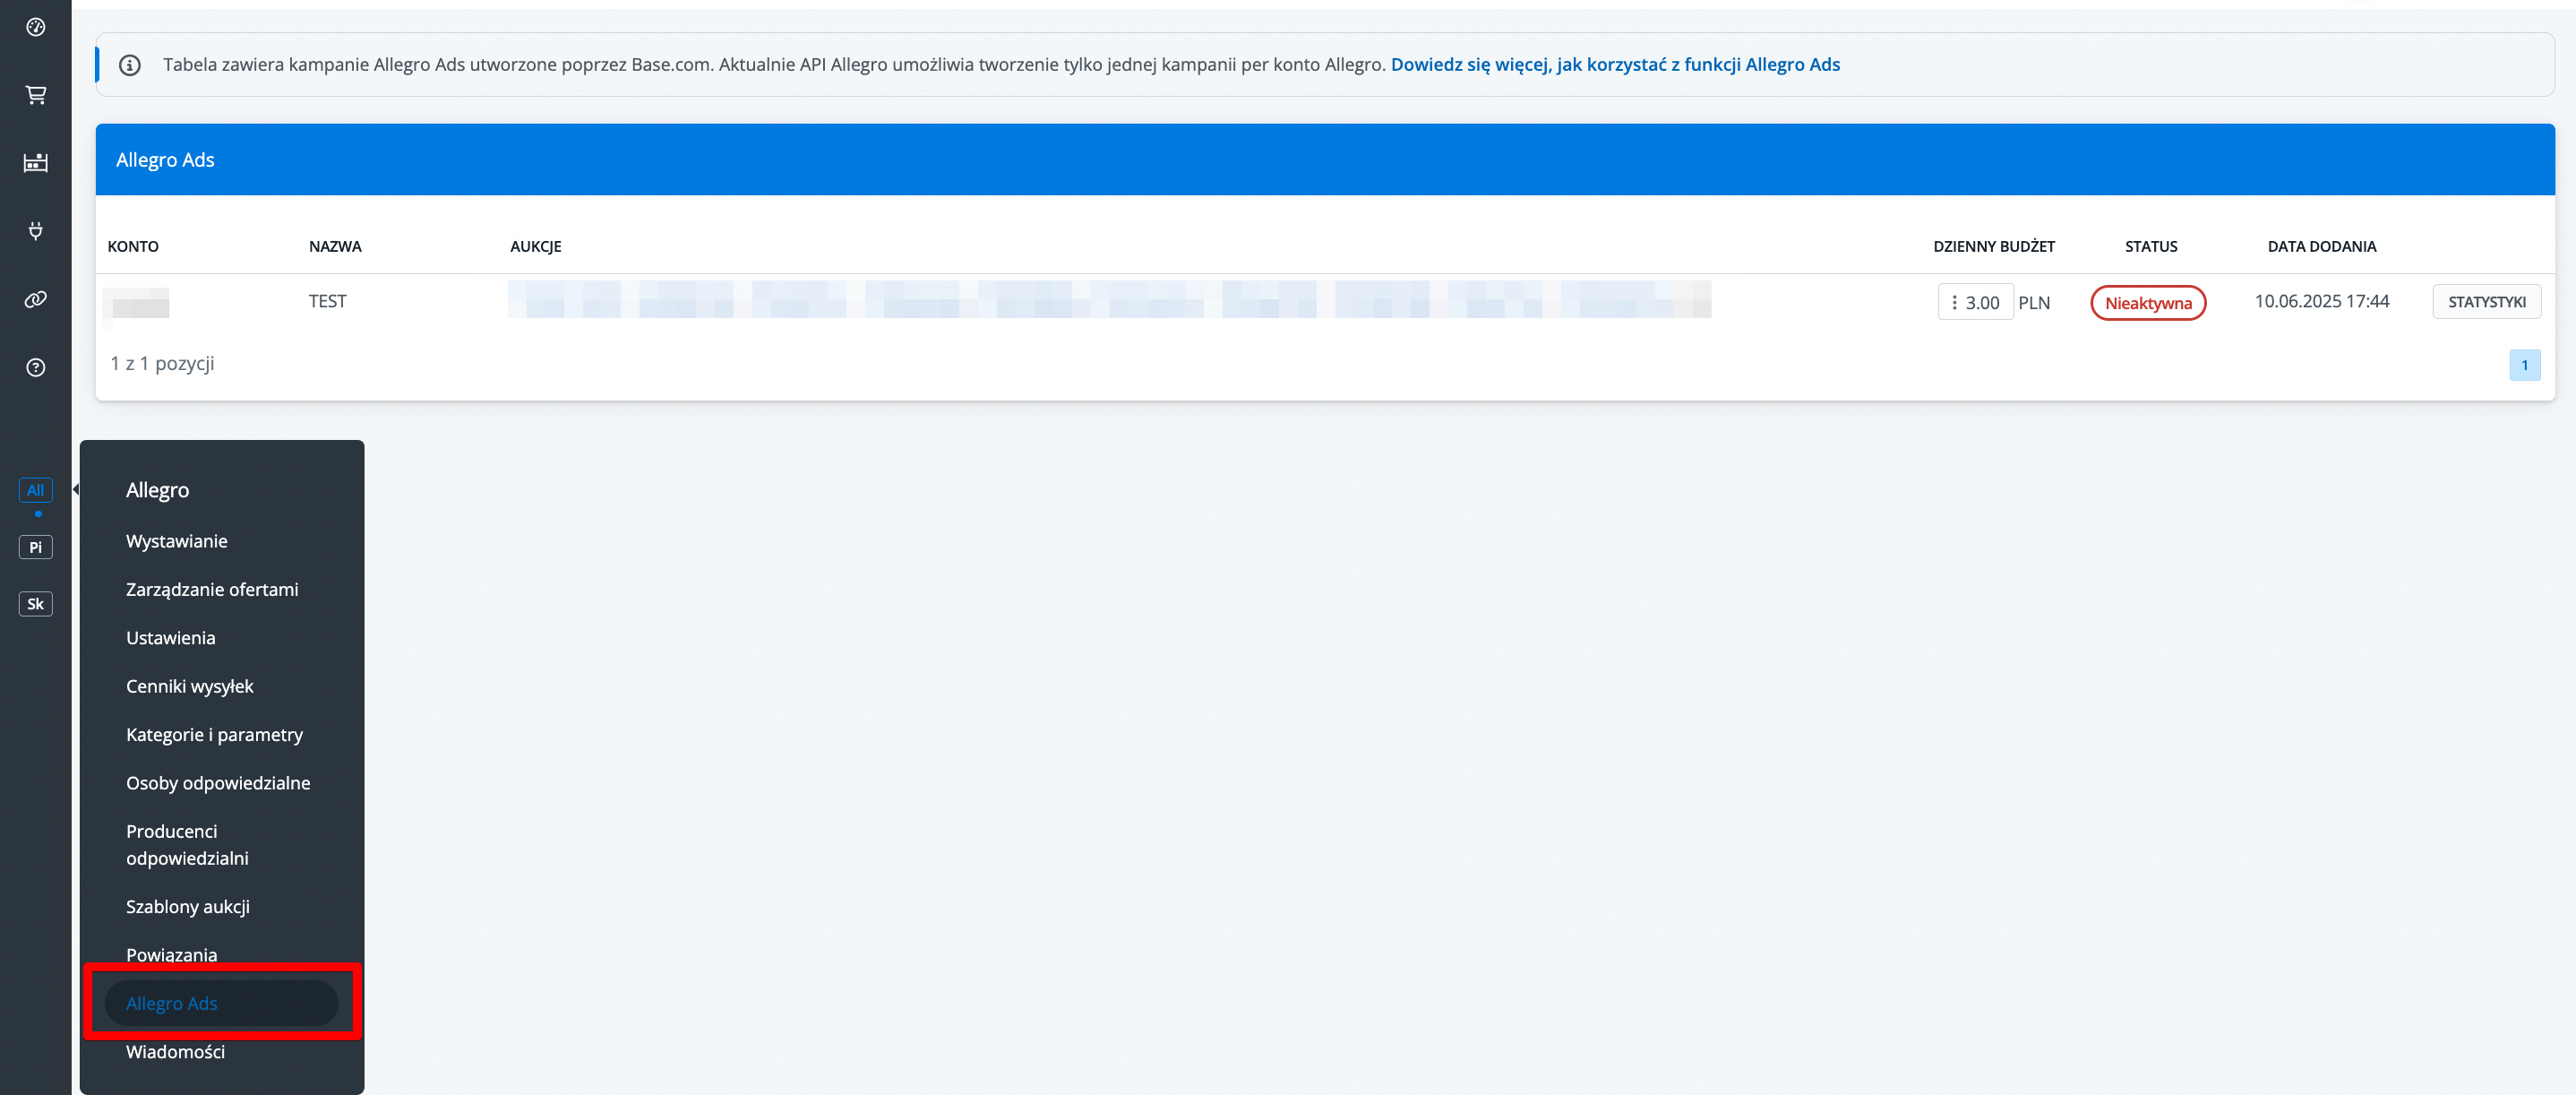Click the chain link icon in sidebar

click(x=36, y=299)
